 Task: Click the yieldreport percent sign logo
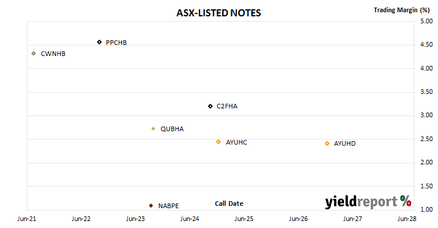[406, 201]
